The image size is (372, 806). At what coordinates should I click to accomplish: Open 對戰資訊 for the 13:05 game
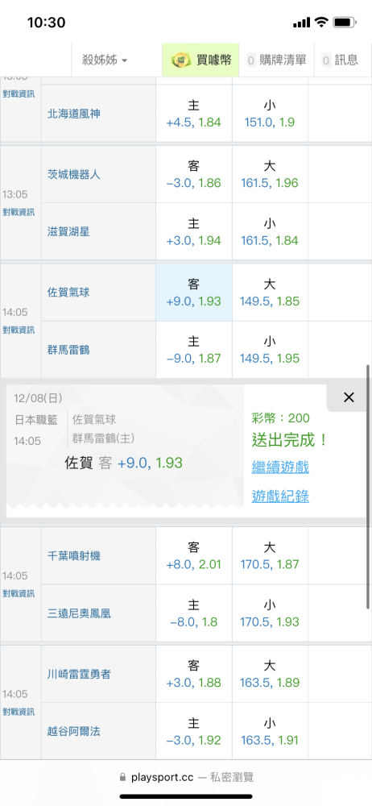pyautogui.click(x=19, y=212)
